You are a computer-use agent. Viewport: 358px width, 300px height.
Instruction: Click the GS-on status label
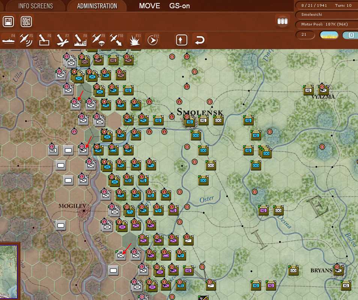click(179, 6)
